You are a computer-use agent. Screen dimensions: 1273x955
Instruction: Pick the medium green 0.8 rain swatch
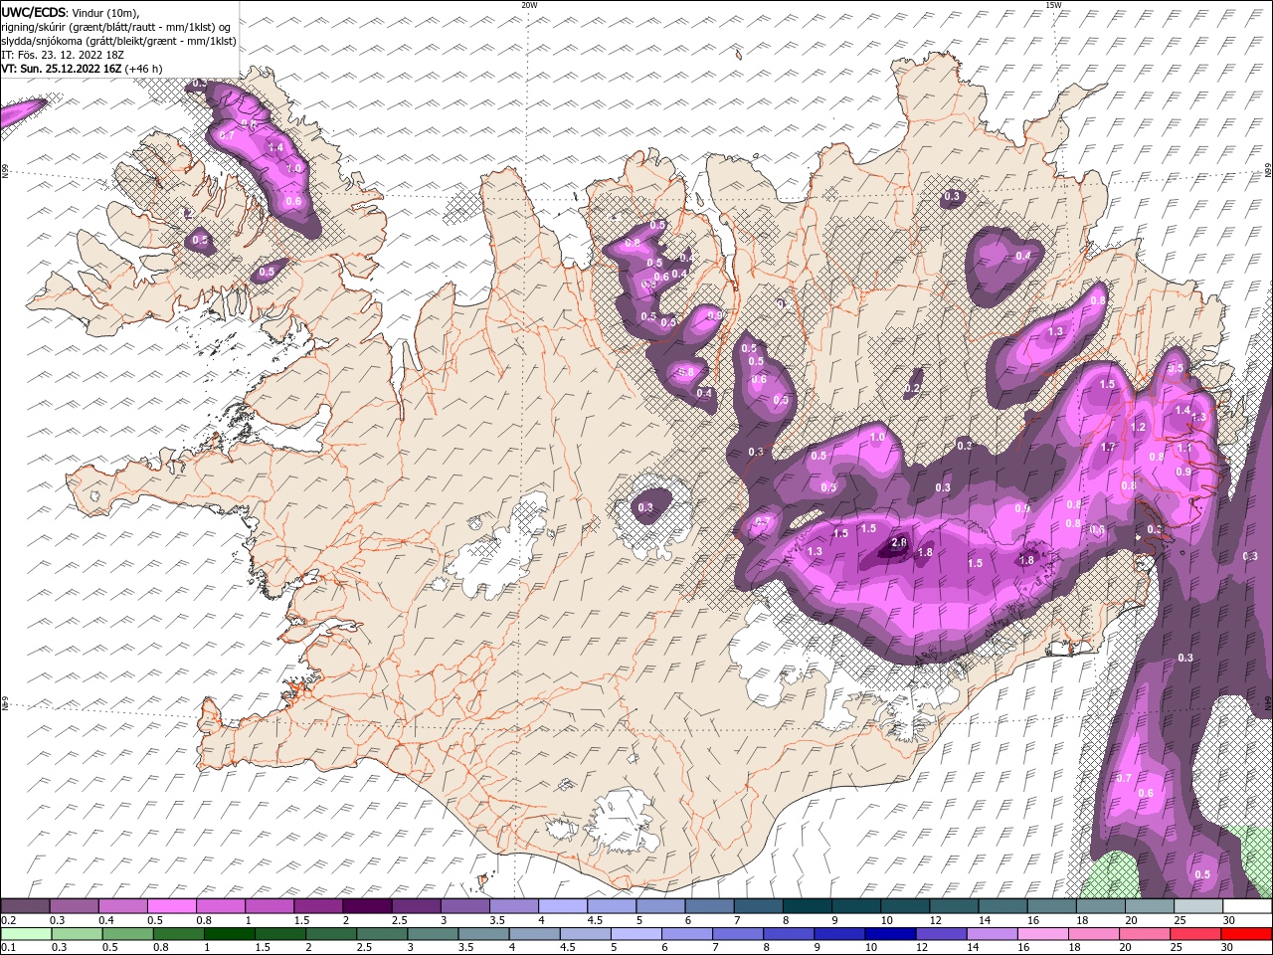(179, 934)
